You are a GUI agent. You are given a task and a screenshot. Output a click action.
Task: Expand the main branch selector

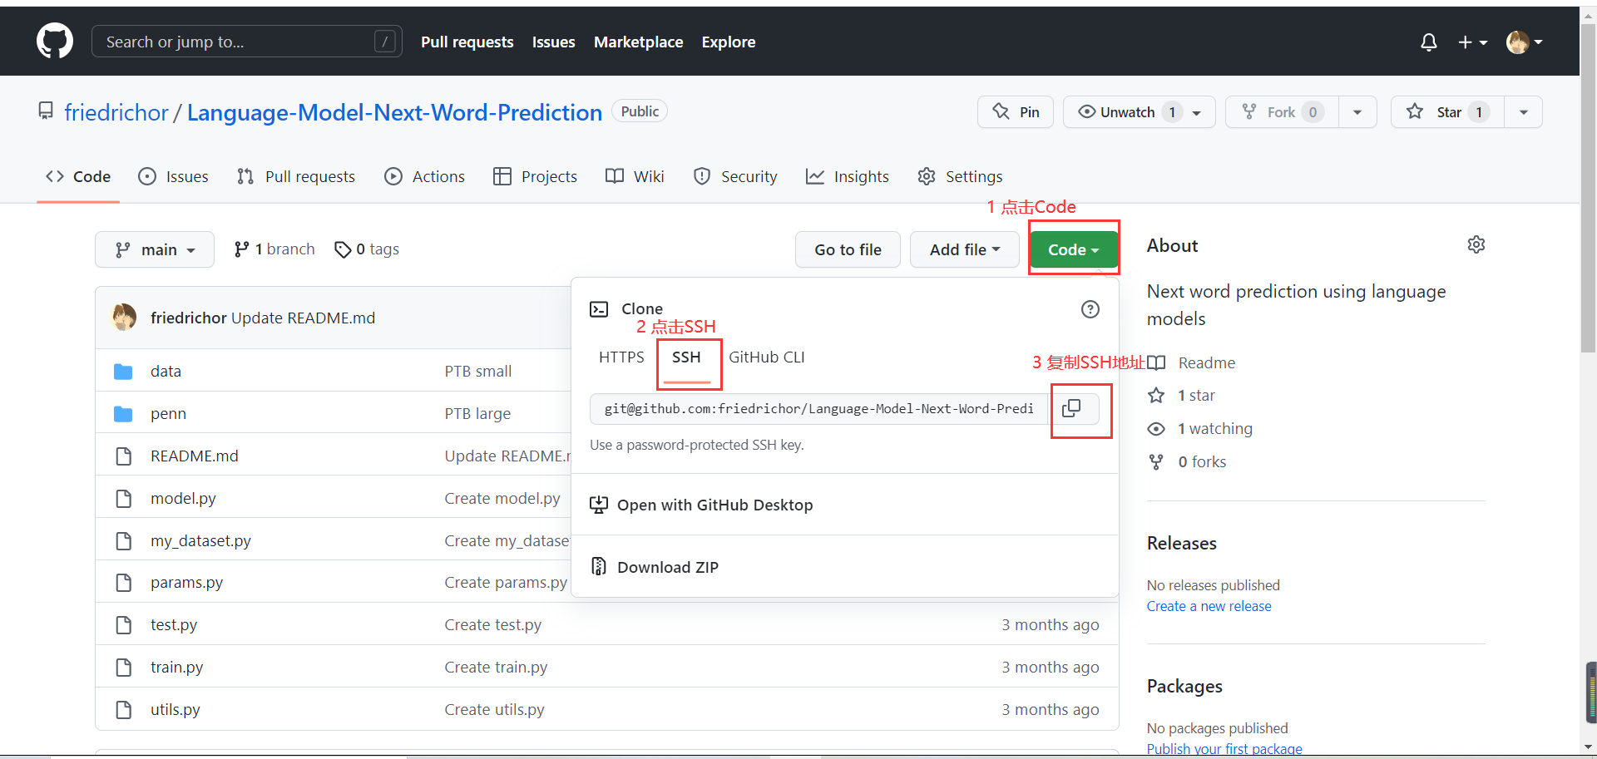point(155,249)
